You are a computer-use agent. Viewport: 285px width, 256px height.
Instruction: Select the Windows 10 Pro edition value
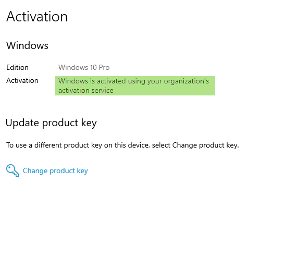coord(84,67)
